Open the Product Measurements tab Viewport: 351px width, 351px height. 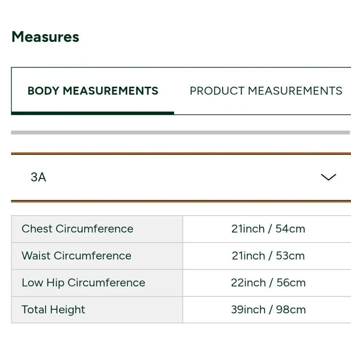[x=266, y=91]
